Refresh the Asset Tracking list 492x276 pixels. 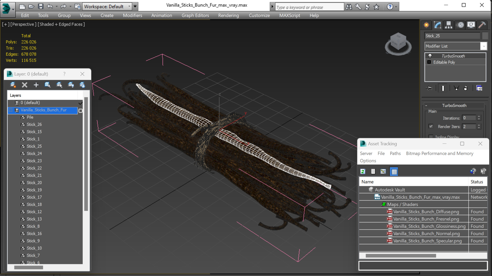(x=363, y=172)
